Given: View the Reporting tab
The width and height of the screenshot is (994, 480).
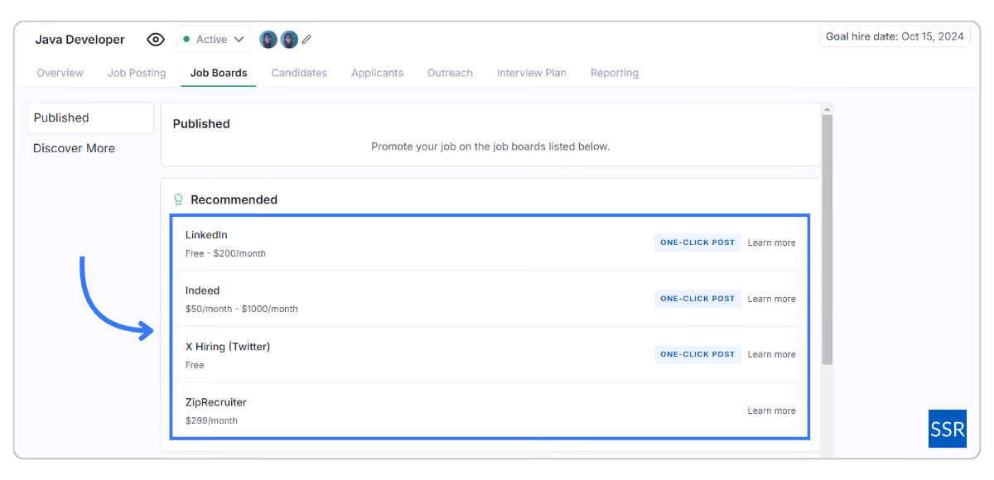Looking at the screenshot, I should tap(615, 73).
